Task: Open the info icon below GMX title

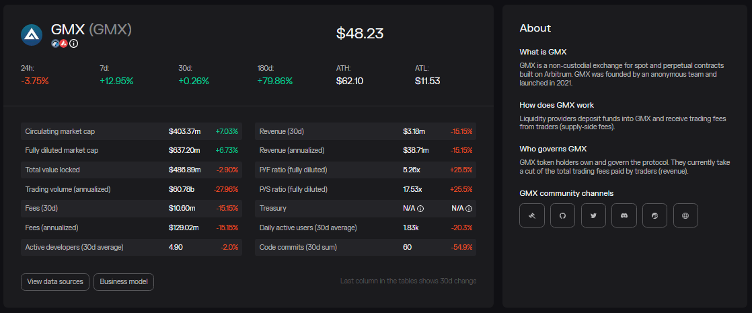Action: [73, 44]
